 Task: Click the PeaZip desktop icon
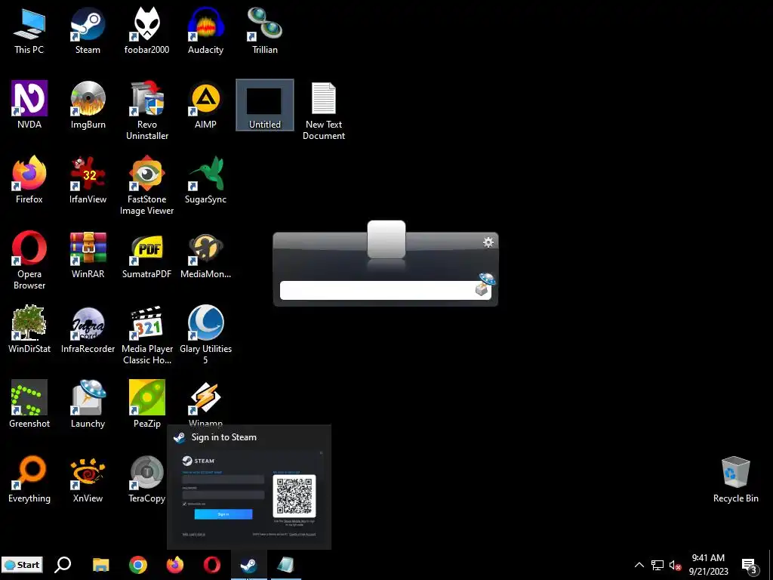coord(147,405)
